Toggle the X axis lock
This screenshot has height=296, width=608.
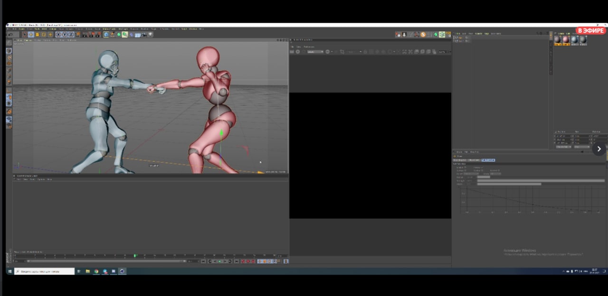(x=58, y=35)
